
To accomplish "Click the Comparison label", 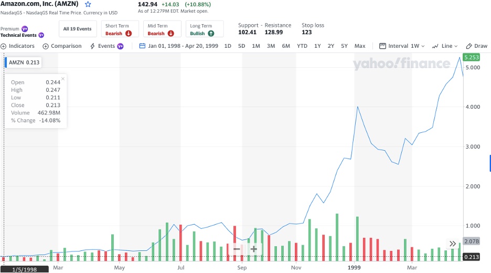I will point(66,46).
